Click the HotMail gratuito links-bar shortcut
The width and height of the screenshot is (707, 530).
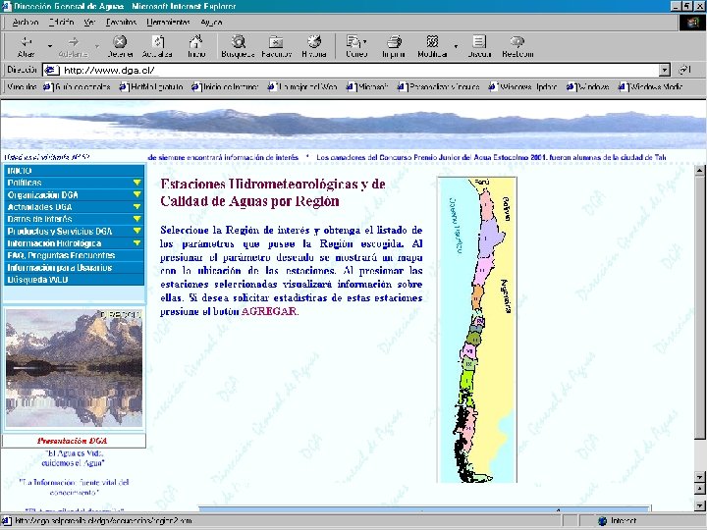[x=151, y=86]
